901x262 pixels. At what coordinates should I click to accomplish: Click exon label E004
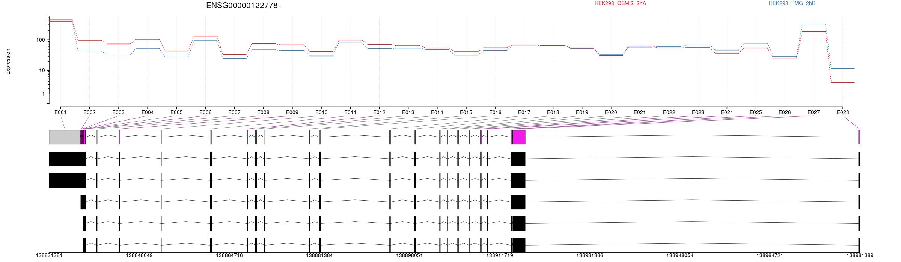[148, 112]
